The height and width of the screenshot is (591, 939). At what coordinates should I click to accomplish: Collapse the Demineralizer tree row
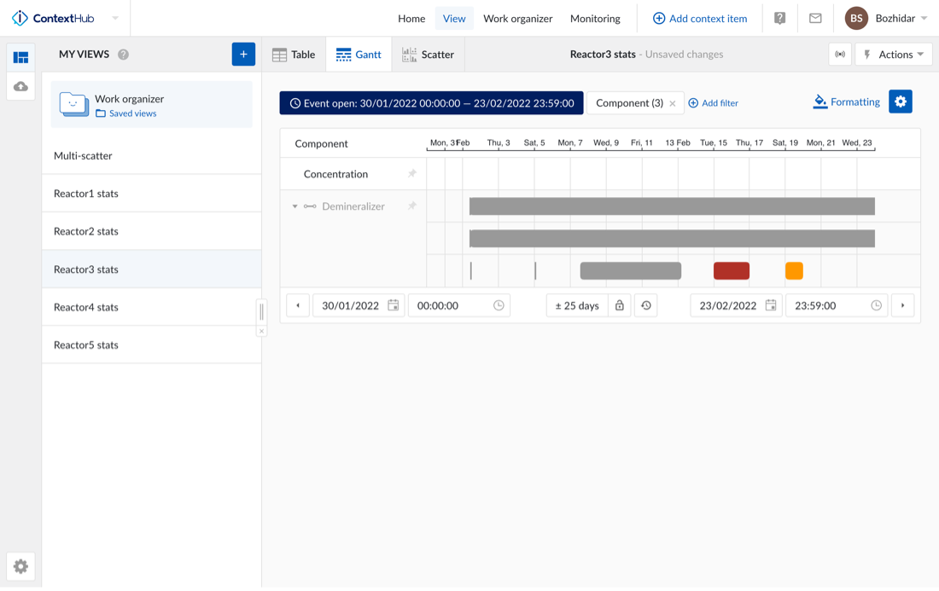tap(295, 206)
